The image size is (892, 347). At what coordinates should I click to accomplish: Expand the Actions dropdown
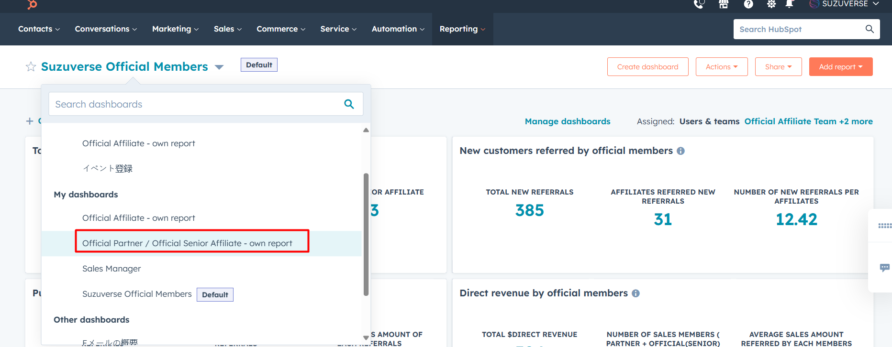721,67
